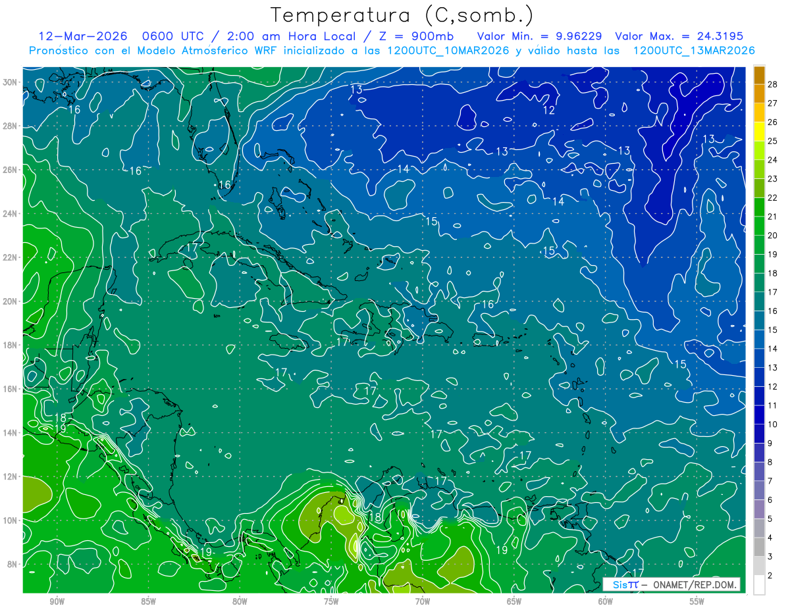Click the 12N latitude axis label
Screen dimensions: 790x610
[x=9, y=476]
